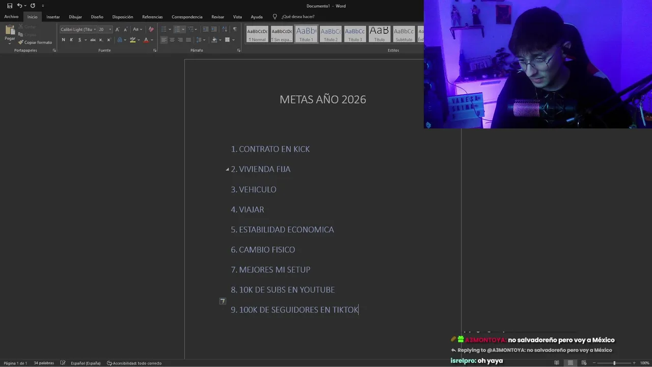Click the bullets list icon
The image size is (652, 367).
coord(164,30)
